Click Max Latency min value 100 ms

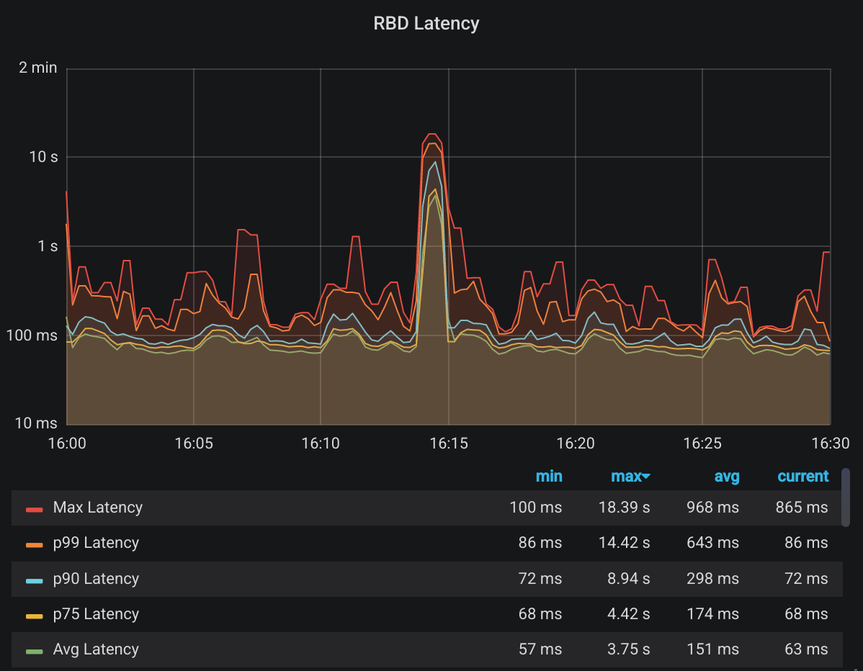click(535, 507)
